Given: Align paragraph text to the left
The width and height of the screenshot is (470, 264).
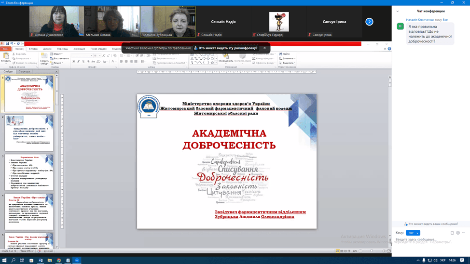Looking at the screenshot, I should [x=122, y=61].
